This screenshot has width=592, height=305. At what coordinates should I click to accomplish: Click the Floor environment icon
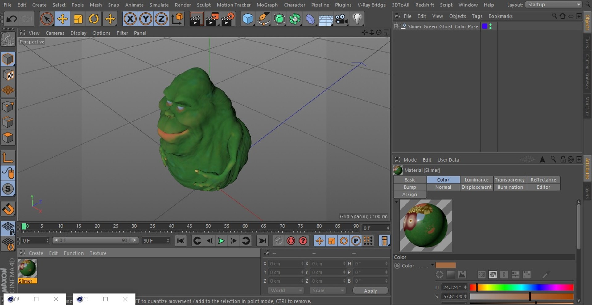point(326,19)
